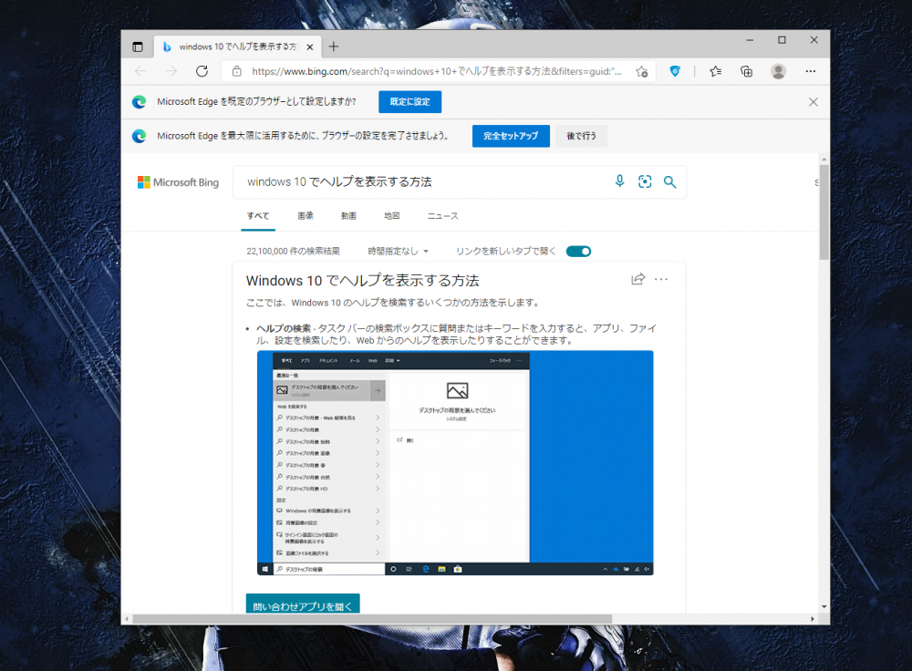The image size is (912, 671).
Task: Open tracking prevention shield icon
Action: point(675,71)
